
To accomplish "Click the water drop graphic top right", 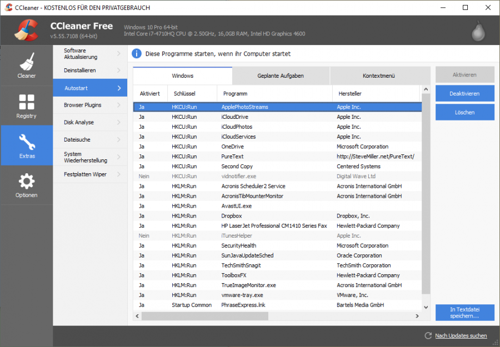I will [478, 31].
